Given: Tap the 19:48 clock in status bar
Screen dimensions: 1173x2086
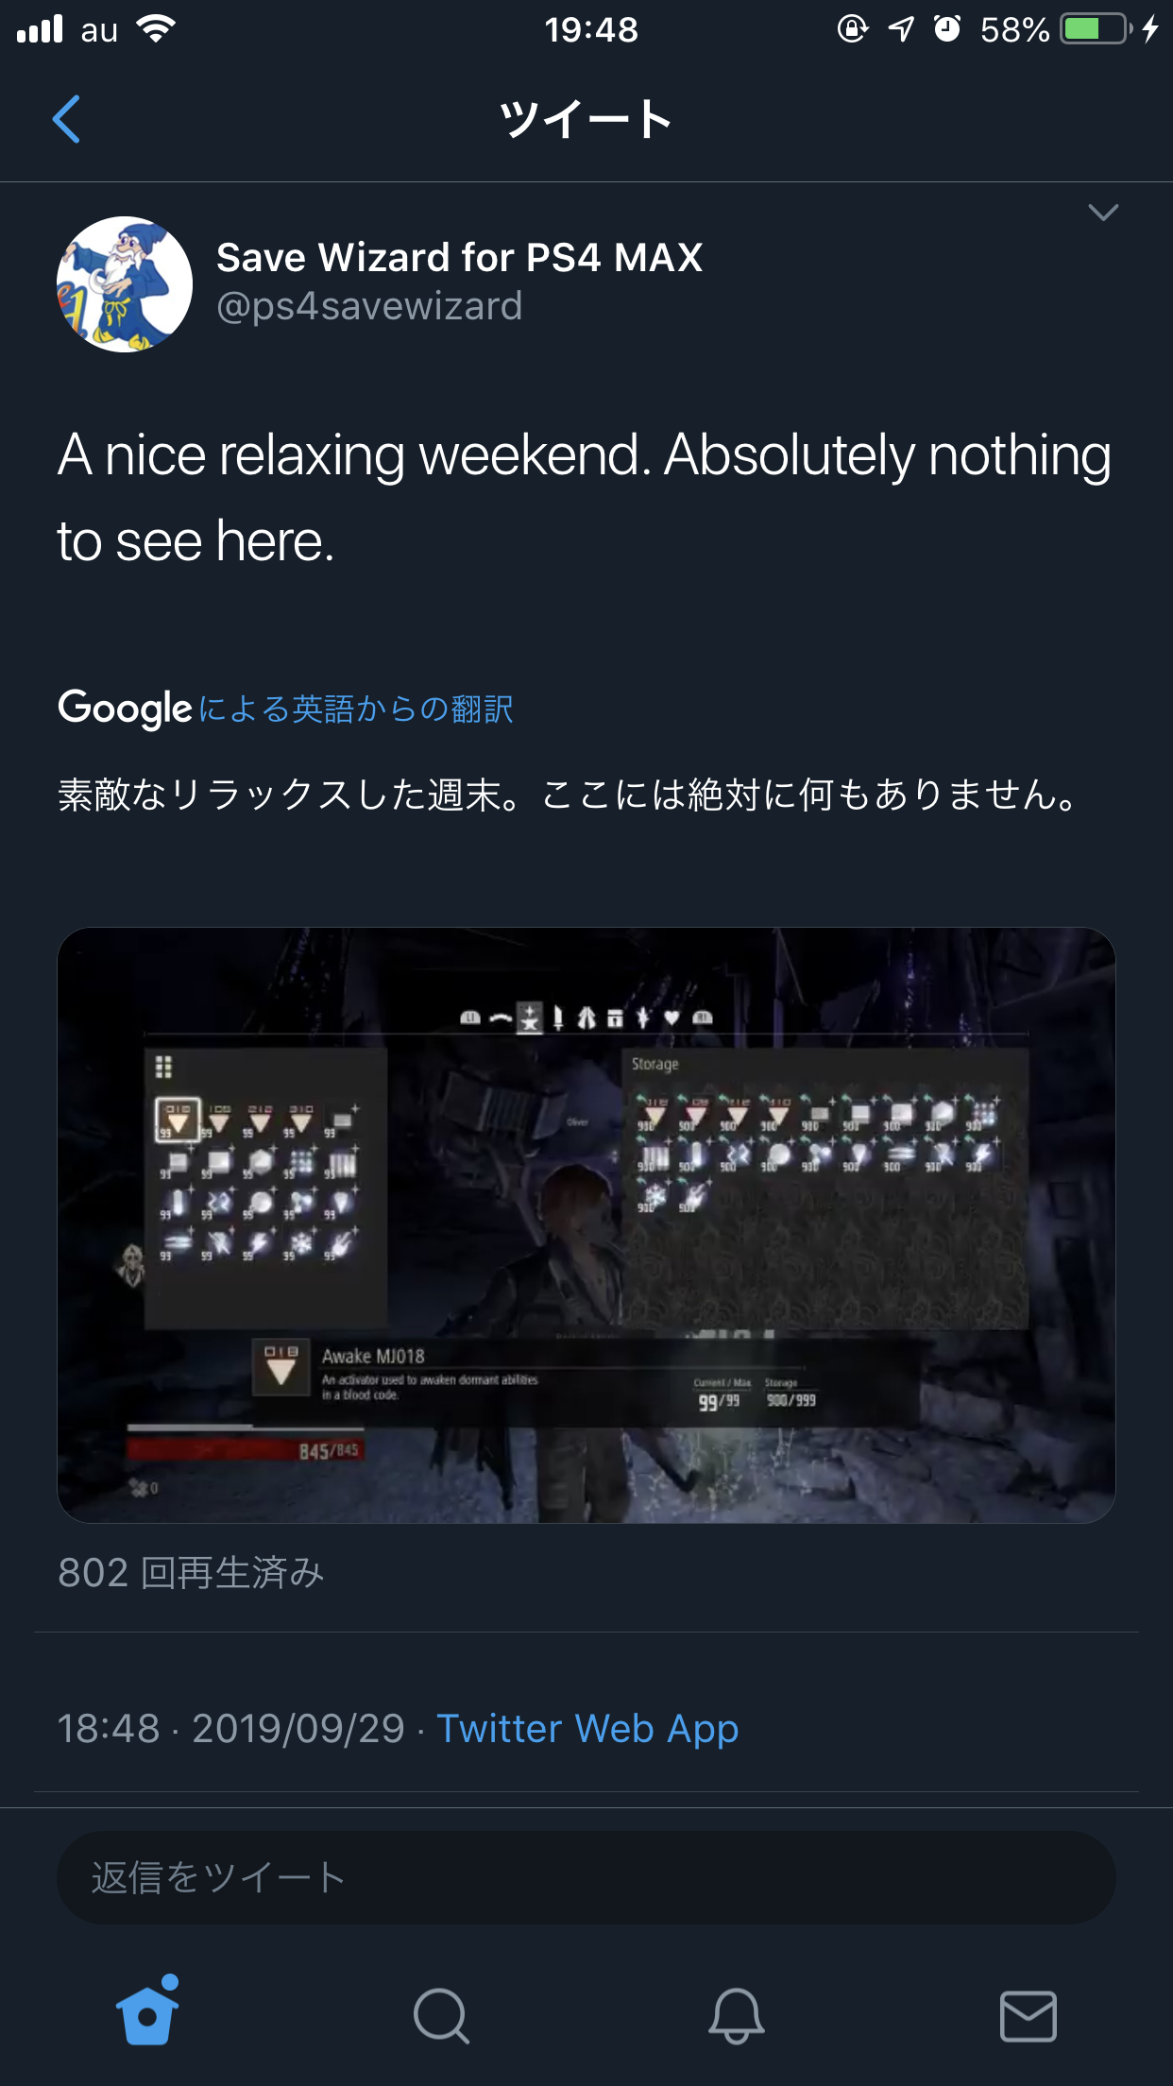Looking at the screenshot, I should (591, 30).
